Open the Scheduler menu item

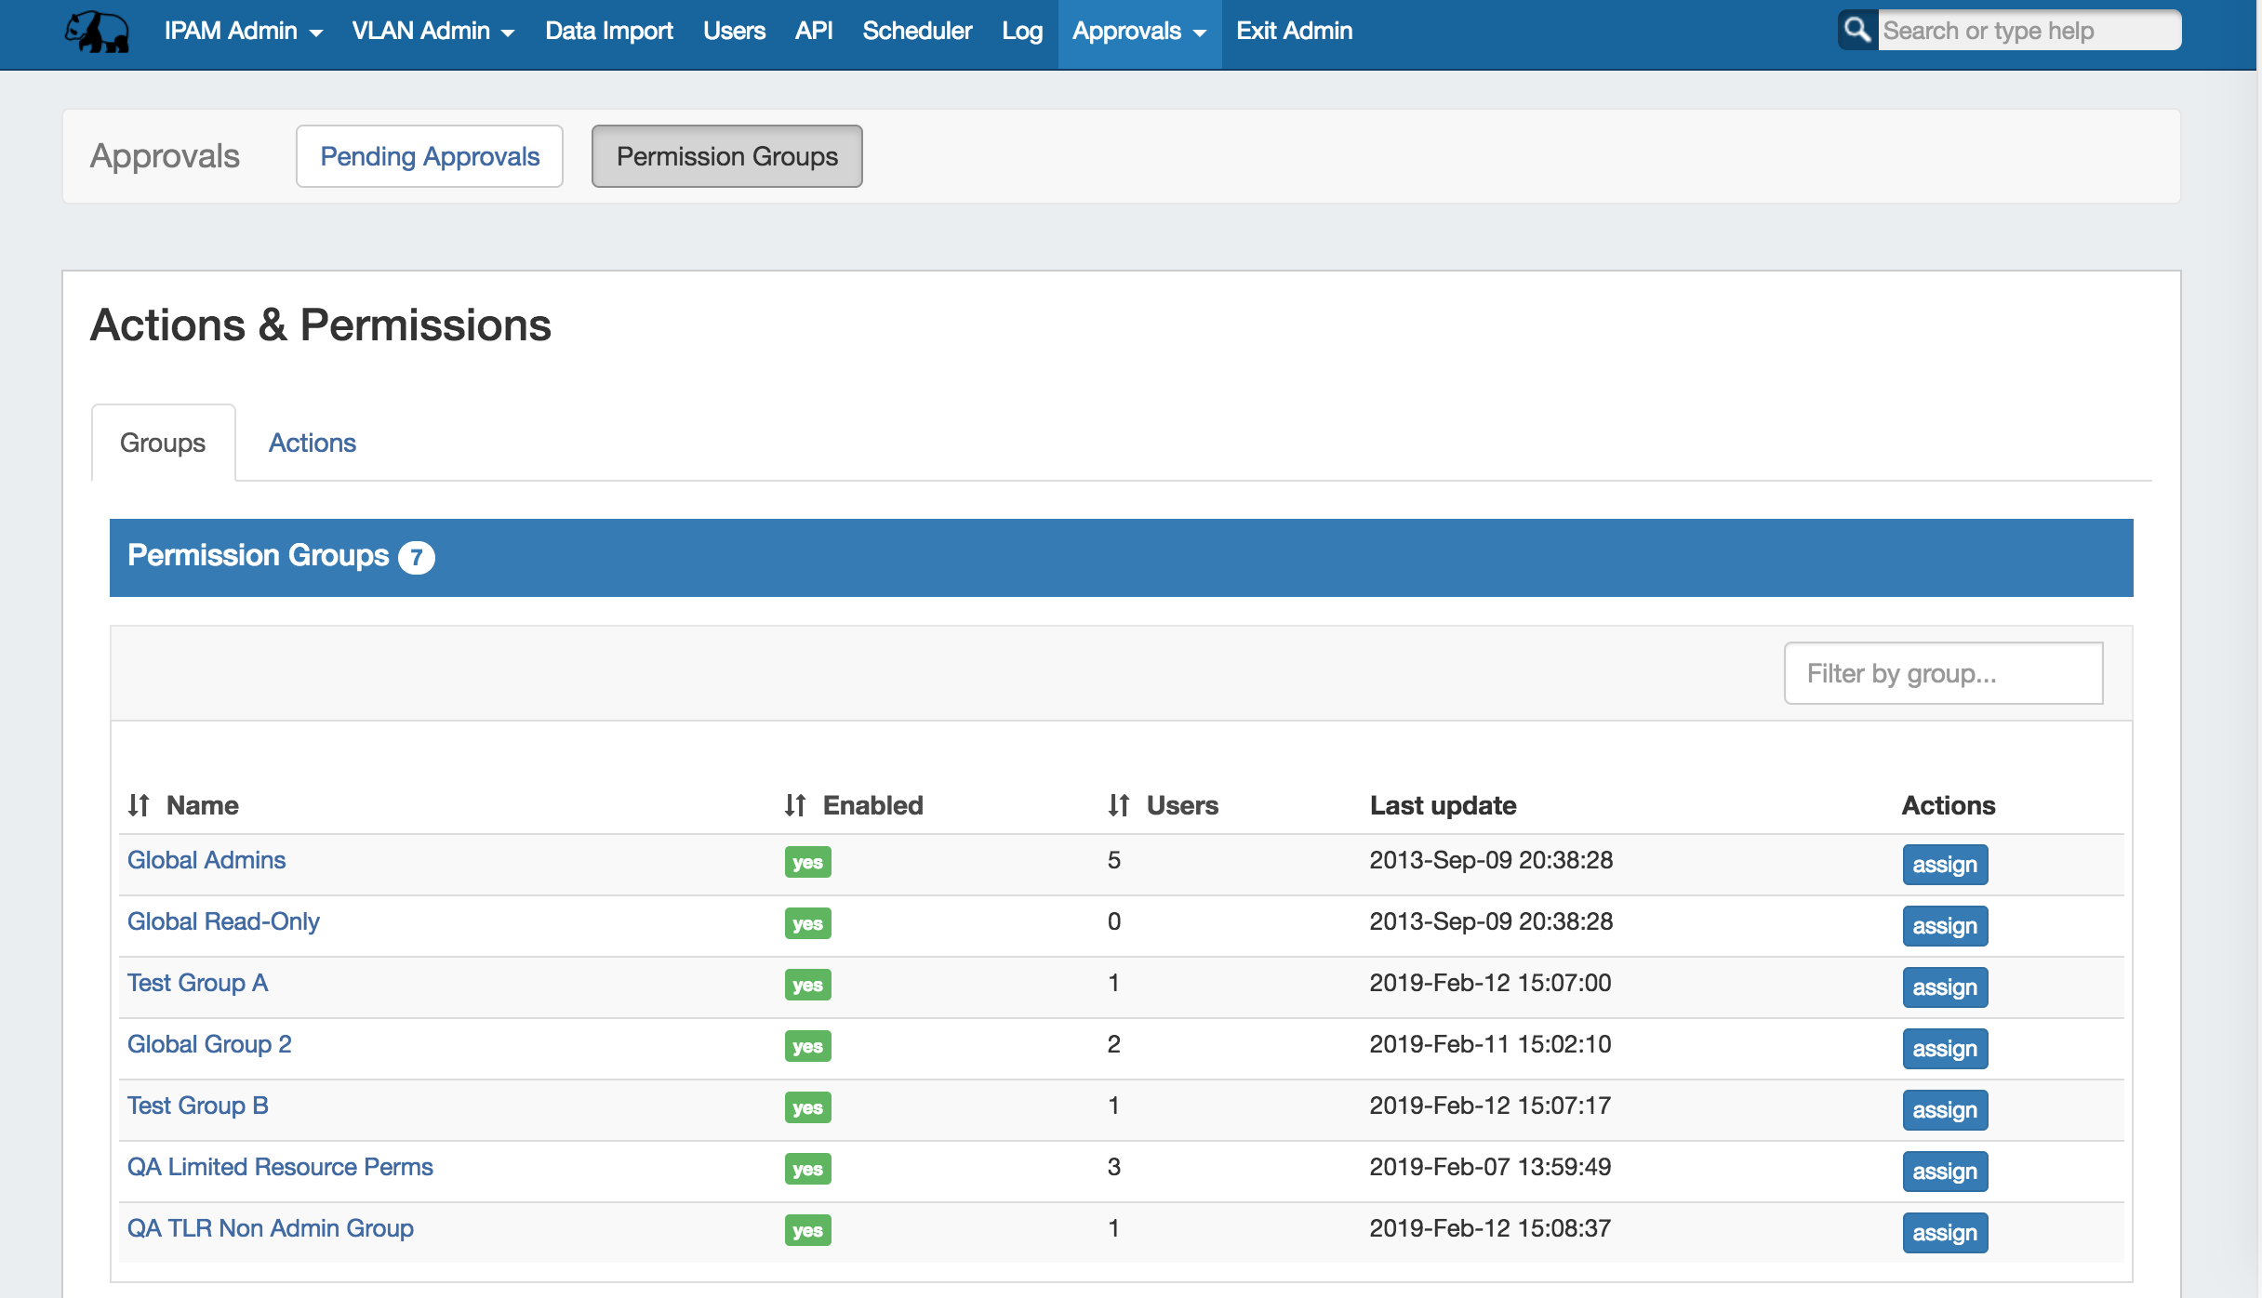(916, 32)
